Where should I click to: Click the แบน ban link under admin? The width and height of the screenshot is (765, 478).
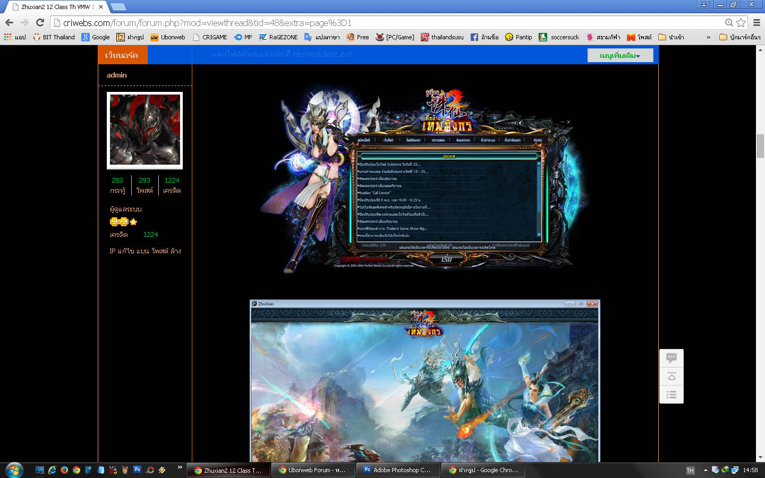coord(143,251)
